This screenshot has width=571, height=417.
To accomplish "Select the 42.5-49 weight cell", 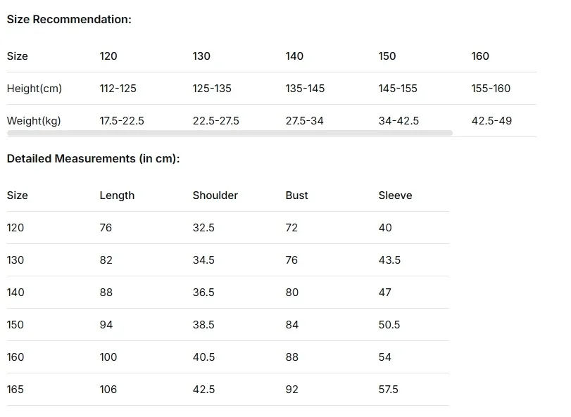I will click(x=491, y=121).
